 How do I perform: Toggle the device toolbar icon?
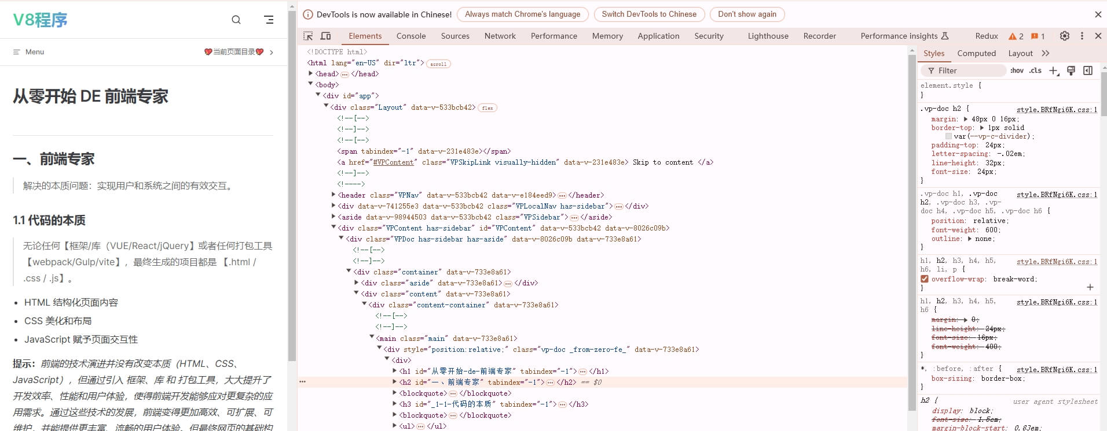coord(326,36)
